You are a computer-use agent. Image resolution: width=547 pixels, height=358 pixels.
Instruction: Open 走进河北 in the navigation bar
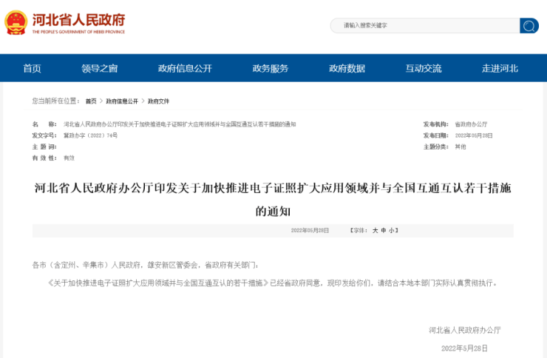coord(500,68)
